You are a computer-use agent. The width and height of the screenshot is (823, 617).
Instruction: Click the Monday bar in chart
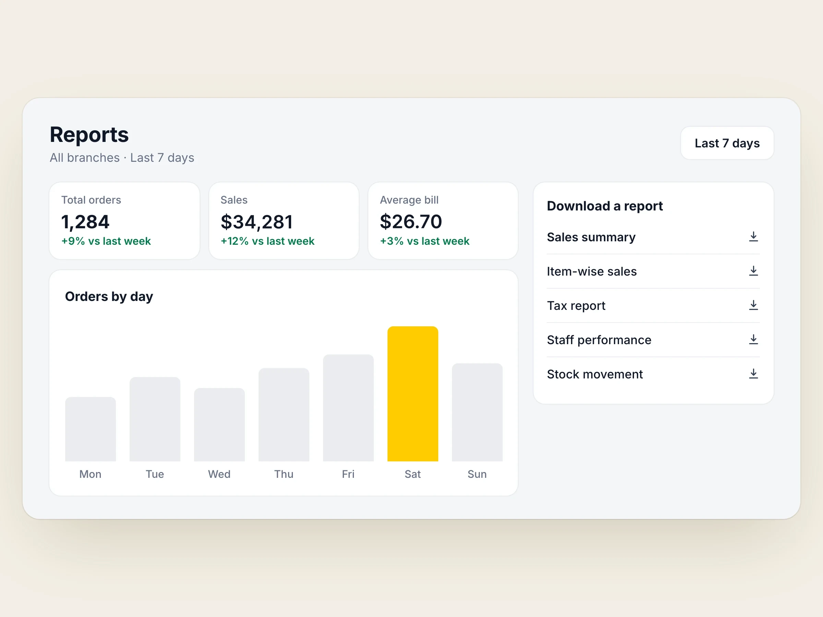[x=91, y=429]
